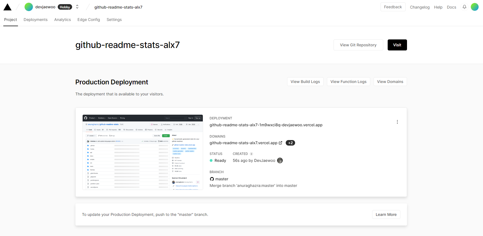The height and width of the screenshot is (236, 483).
Task: Click the info icon next to CREATED
Action: [x=251, y=154]
